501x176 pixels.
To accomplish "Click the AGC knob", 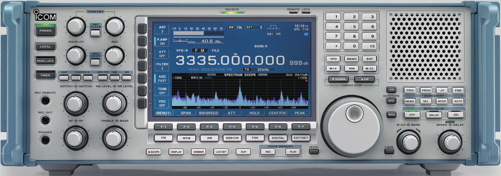I will point(115,56).
